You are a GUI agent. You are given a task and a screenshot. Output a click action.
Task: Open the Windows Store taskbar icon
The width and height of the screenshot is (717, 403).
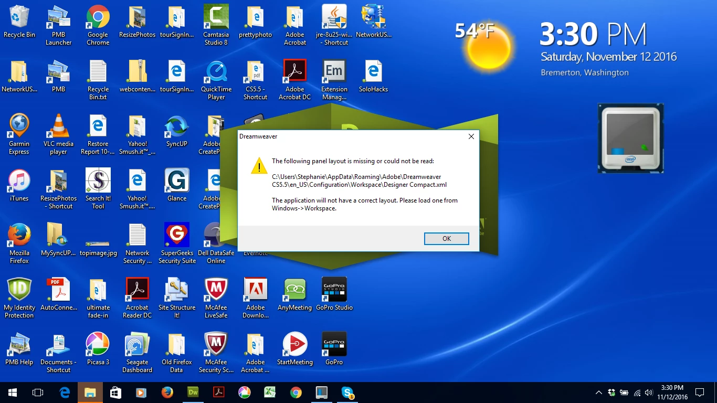[116, 393]
